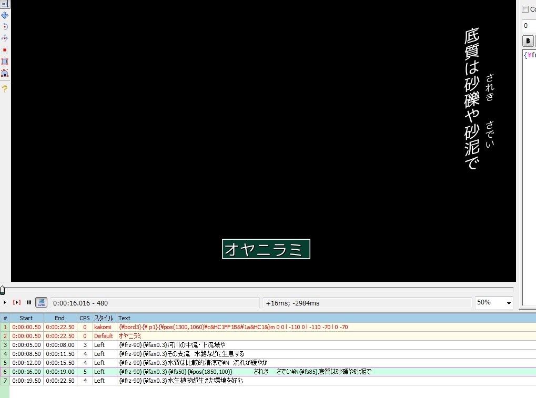Click end time 0:00:15.50

pyautogui.click(x=60, y=362)
